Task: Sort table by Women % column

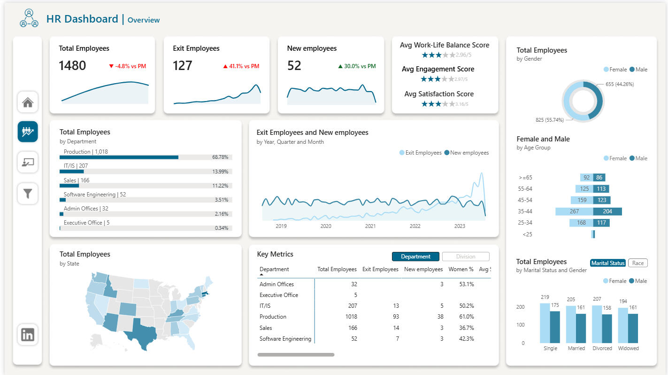Action: coord(461,269)
